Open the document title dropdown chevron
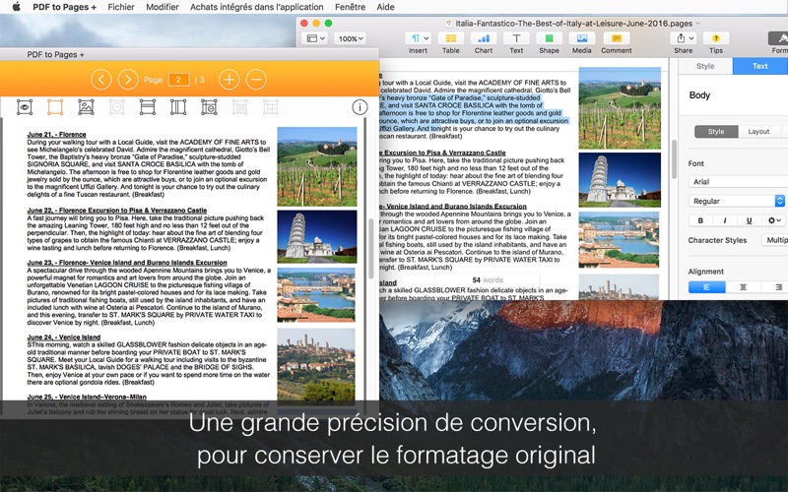This screenshot has height=492, width=788. click(x=698, y=23)
